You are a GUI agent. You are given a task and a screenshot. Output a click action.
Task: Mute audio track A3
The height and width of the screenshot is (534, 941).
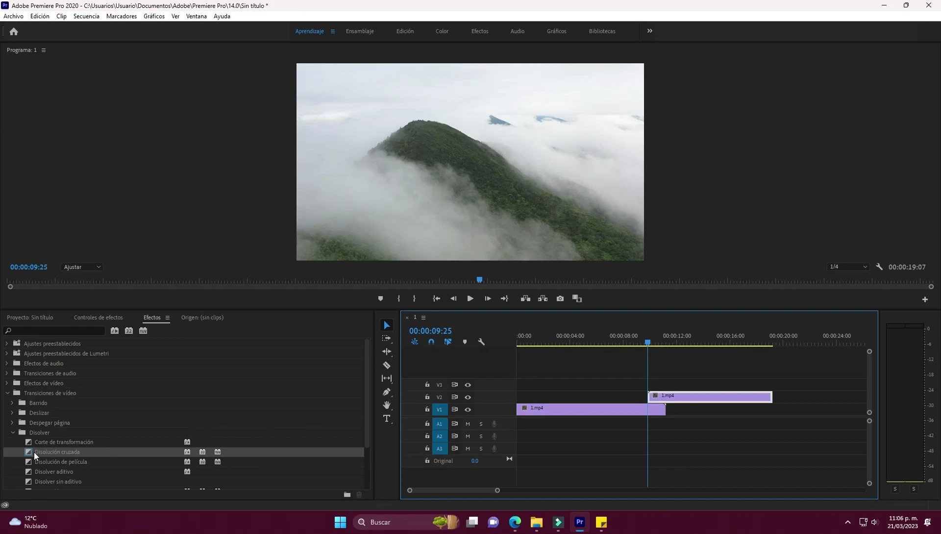[x=468, y=449]
